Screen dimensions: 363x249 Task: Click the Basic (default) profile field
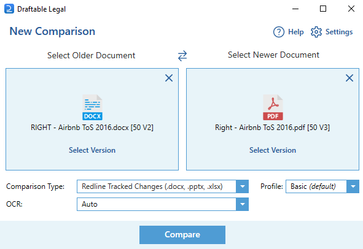pyautogui.click(x=322, y=186)
